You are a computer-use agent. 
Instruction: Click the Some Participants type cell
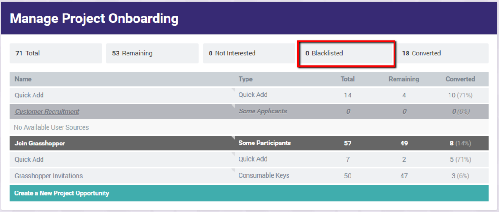265,143
